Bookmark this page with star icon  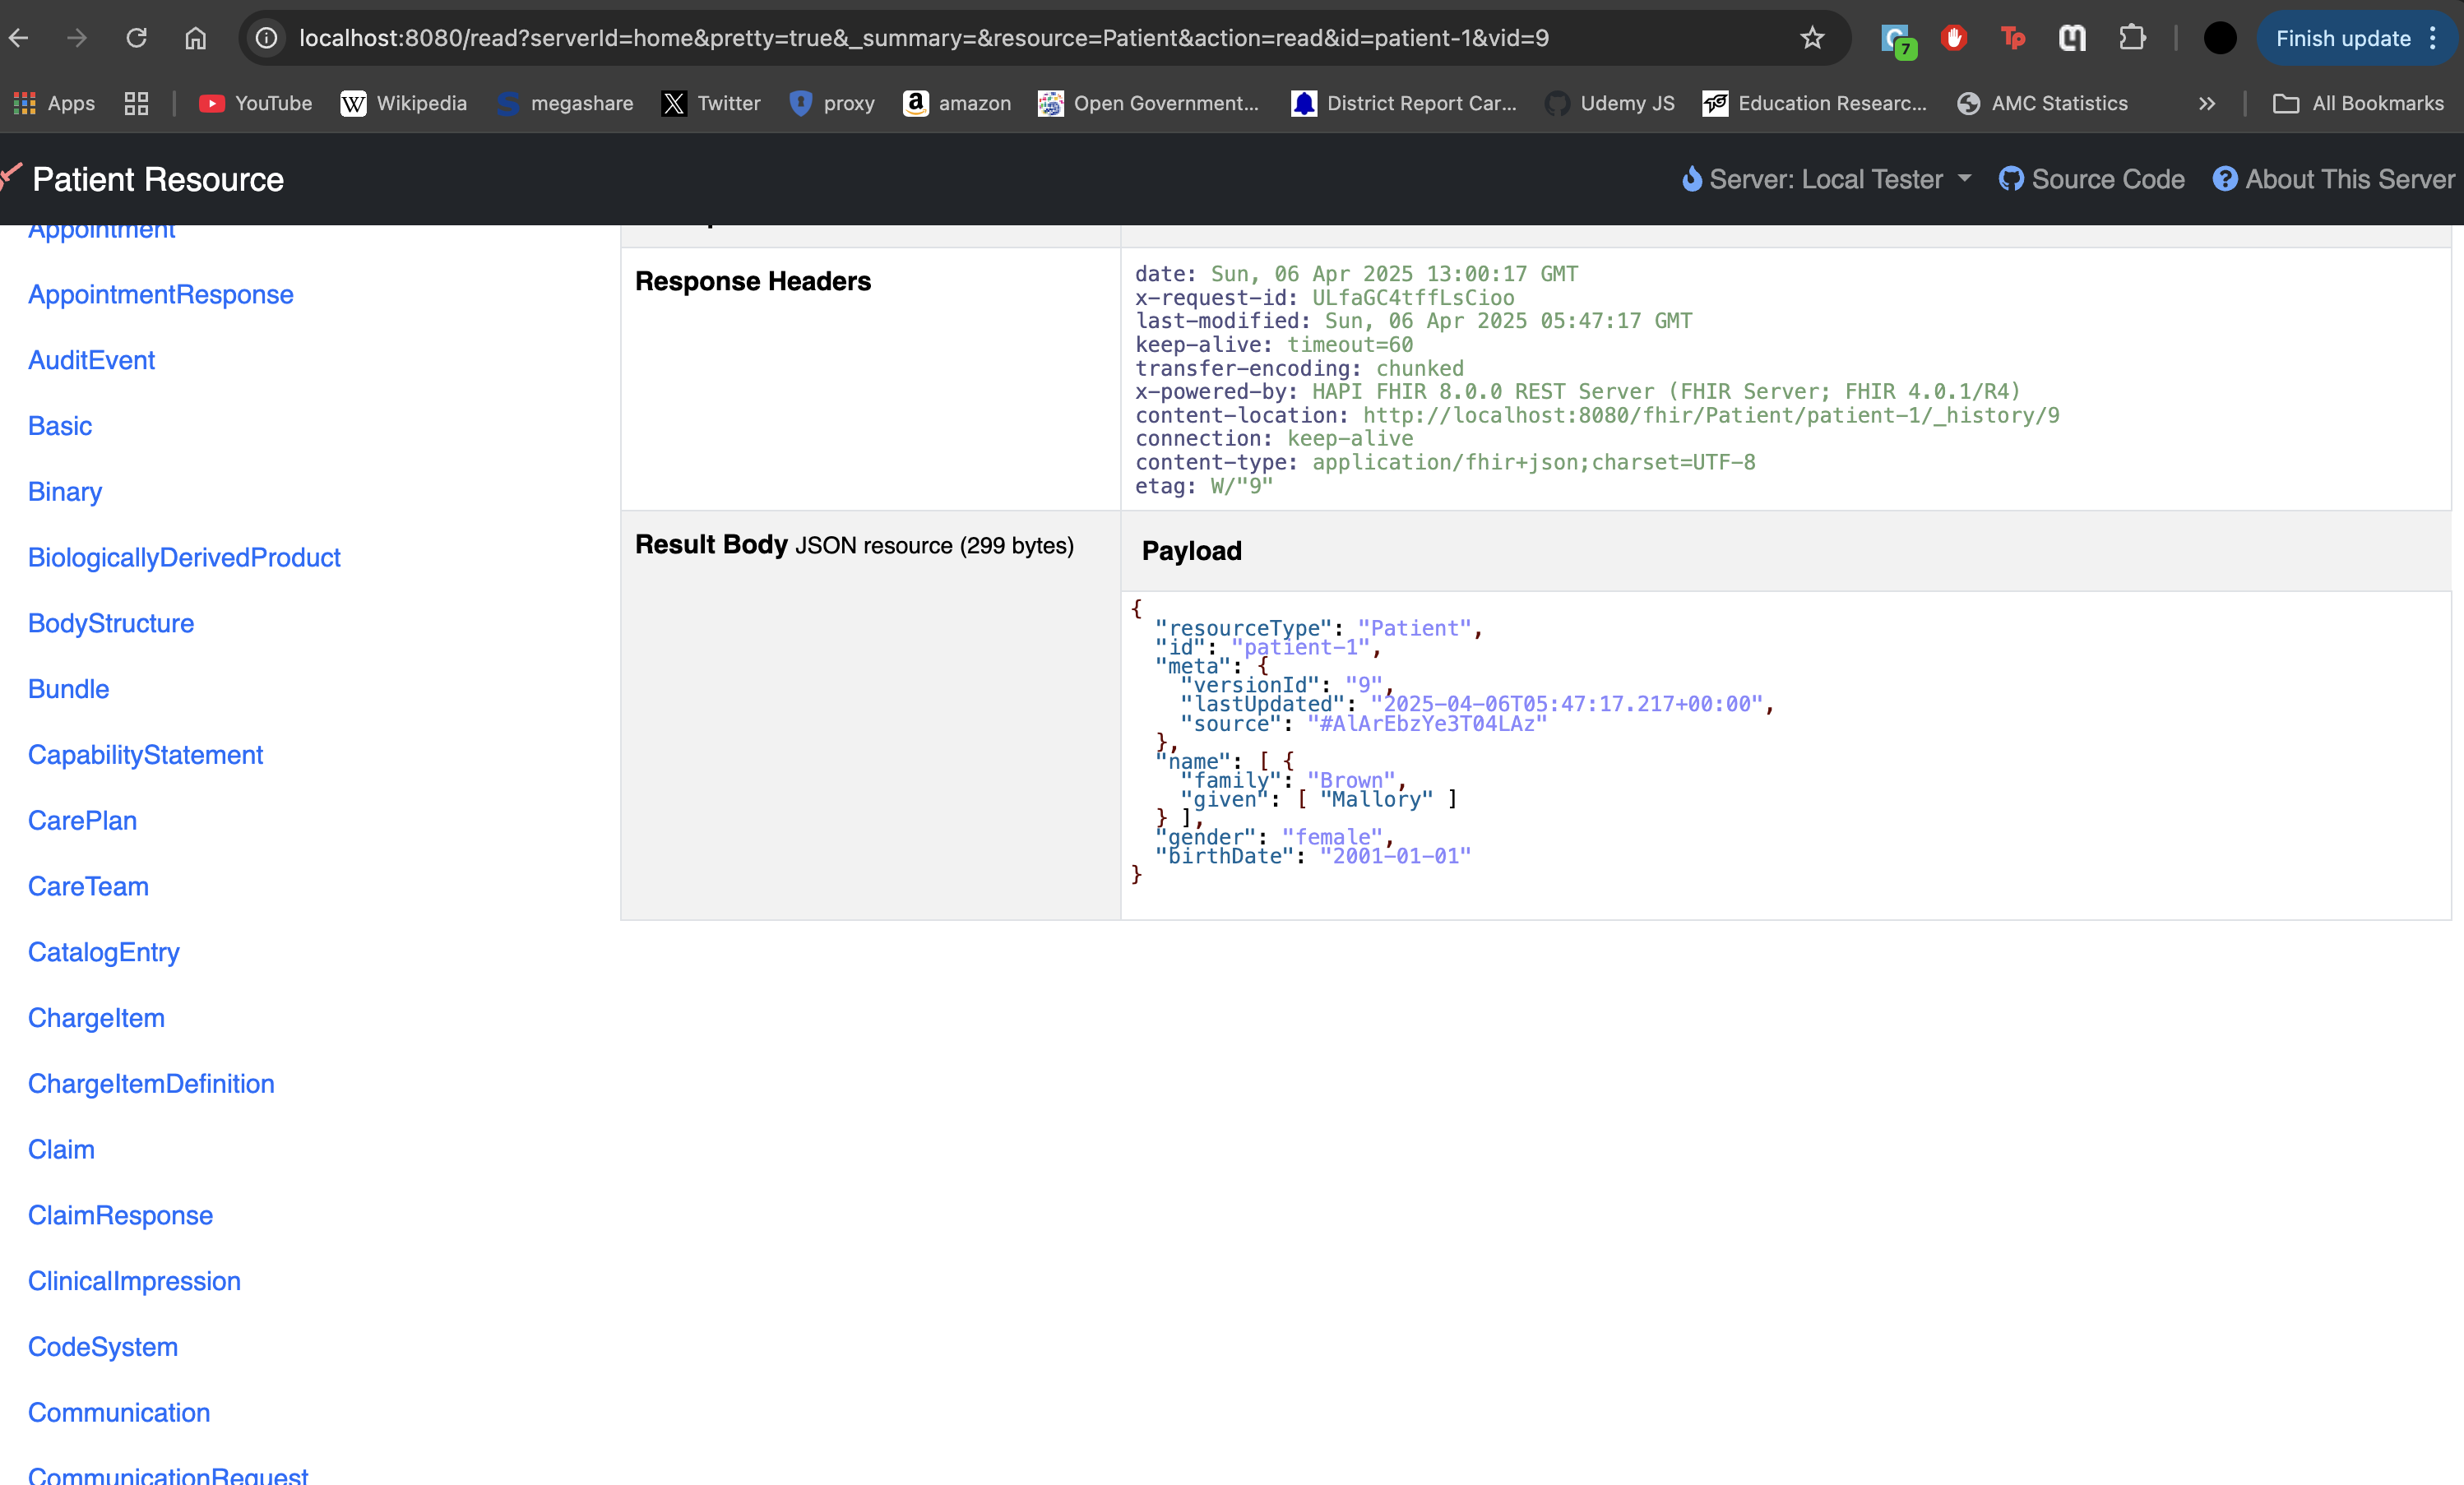[1812, 38]
